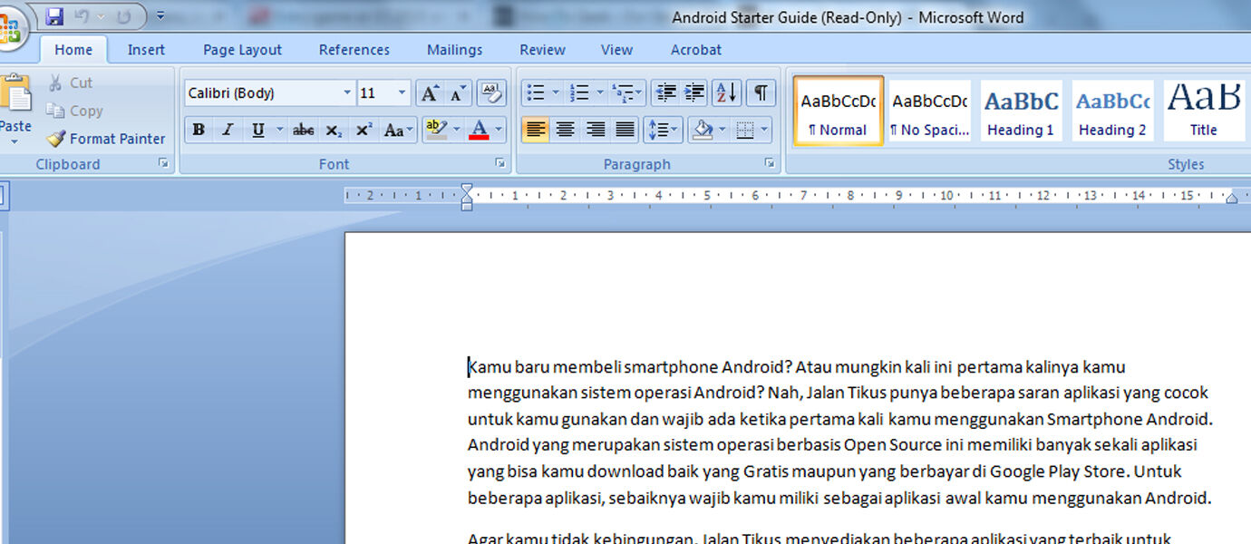Toggle Bold formatting
1251x544 pixels.
click(x=198, y=130)
